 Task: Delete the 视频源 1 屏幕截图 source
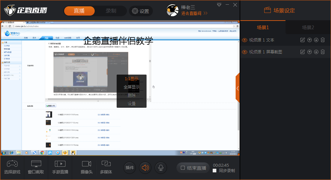[x=323, y=52]
